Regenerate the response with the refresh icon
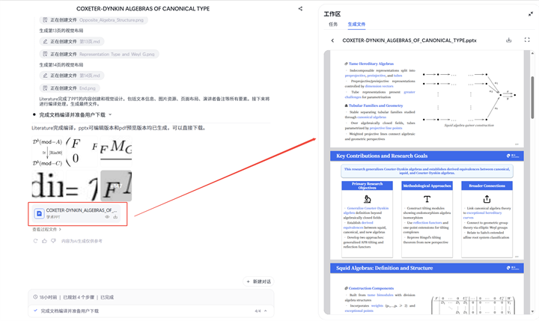539x321 pixels. 35,241
